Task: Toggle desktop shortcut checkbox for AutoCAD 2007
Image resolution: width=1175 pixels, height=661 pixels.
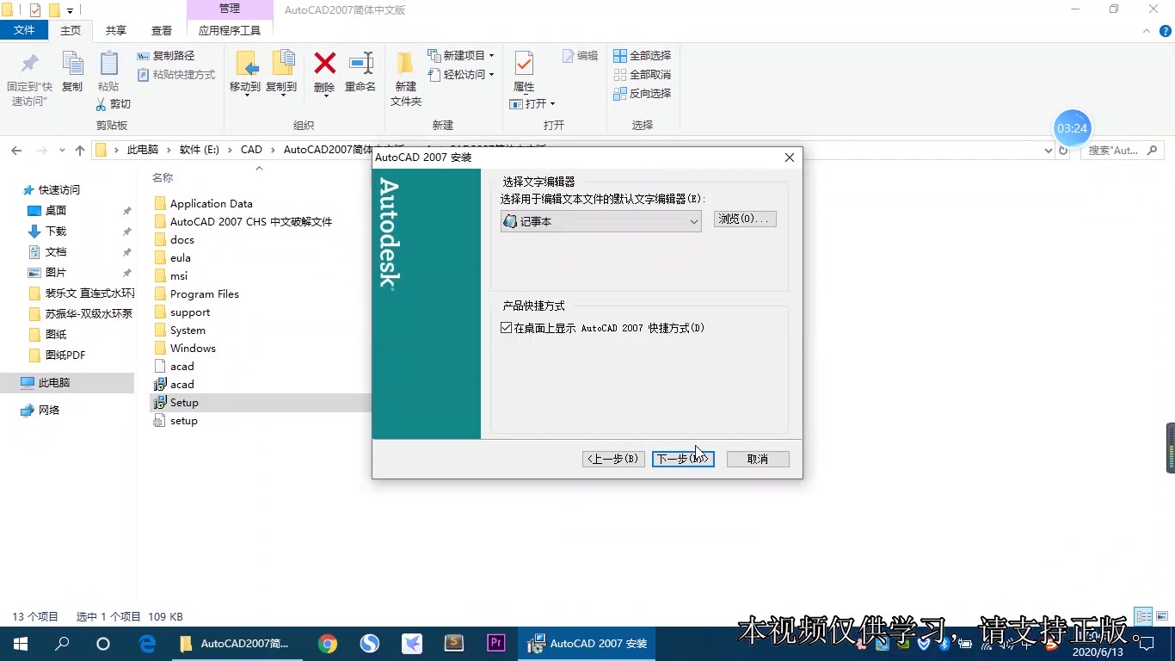Action: tap(506, 328)
